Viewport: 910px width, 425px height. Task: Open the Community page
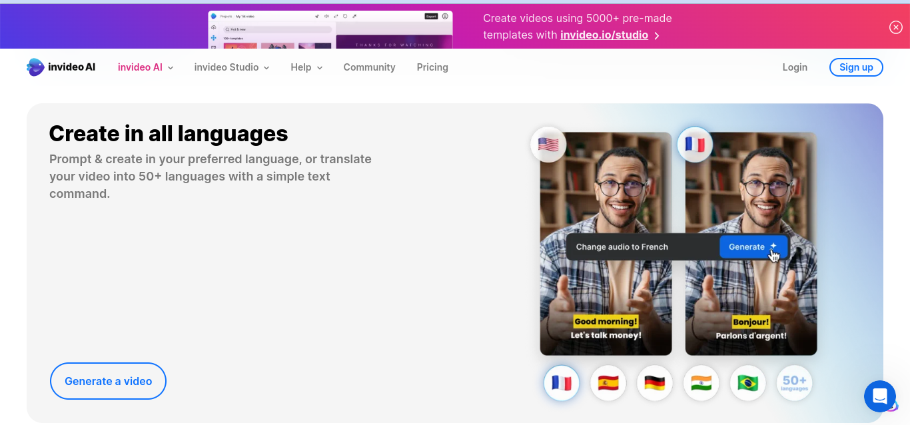point(369,67)
